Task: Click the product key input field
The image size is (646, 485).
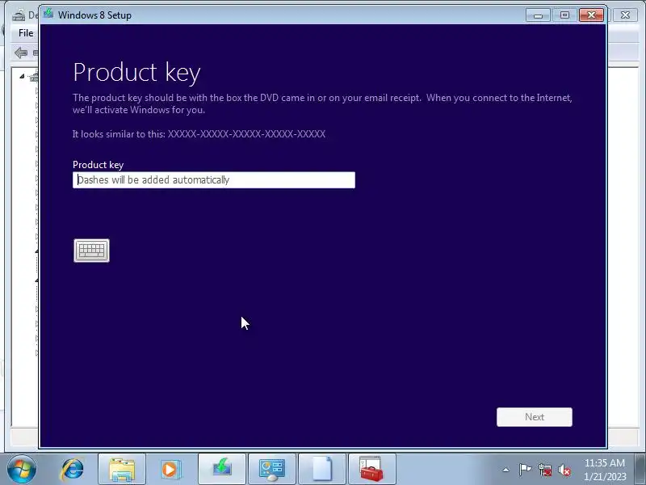Action: tap(214, 179)
